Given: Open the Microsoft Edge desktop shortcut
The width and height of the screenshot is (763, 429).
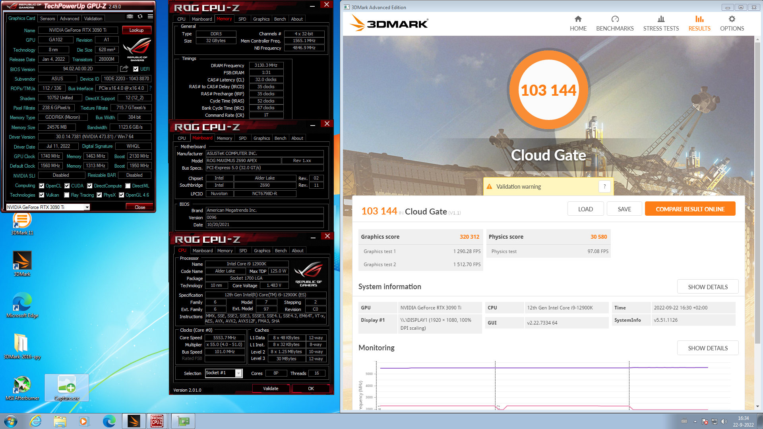Looking at the screenshot, I should [22, 305].
